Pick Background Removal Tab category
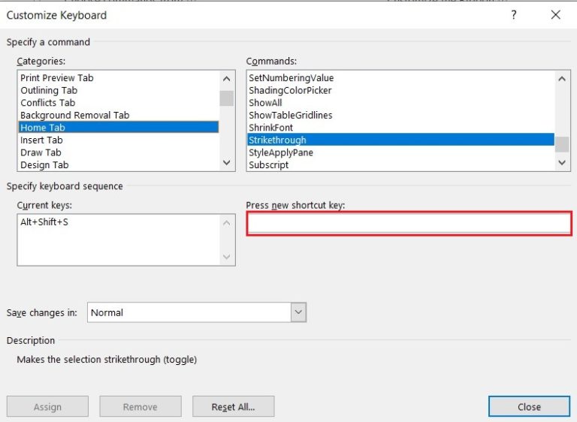 point(74,116)
